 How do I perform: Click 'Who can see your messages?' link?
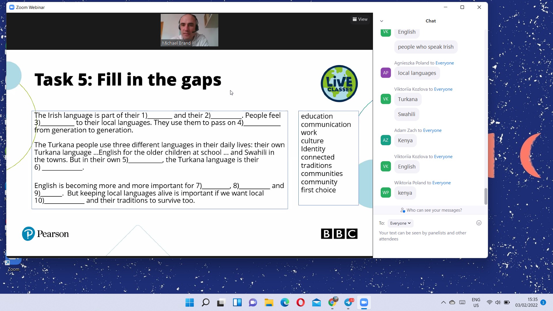434,210
